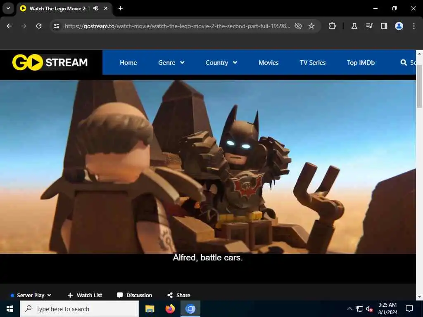Expand the Country dropdown menu

pos(221,63)
